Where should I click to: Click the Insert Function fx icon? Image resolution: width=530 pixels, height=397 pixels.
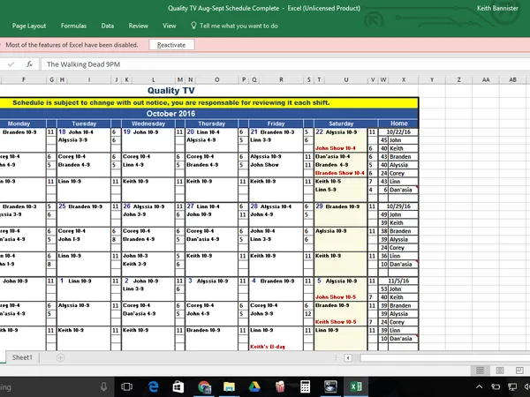[29, 64]
